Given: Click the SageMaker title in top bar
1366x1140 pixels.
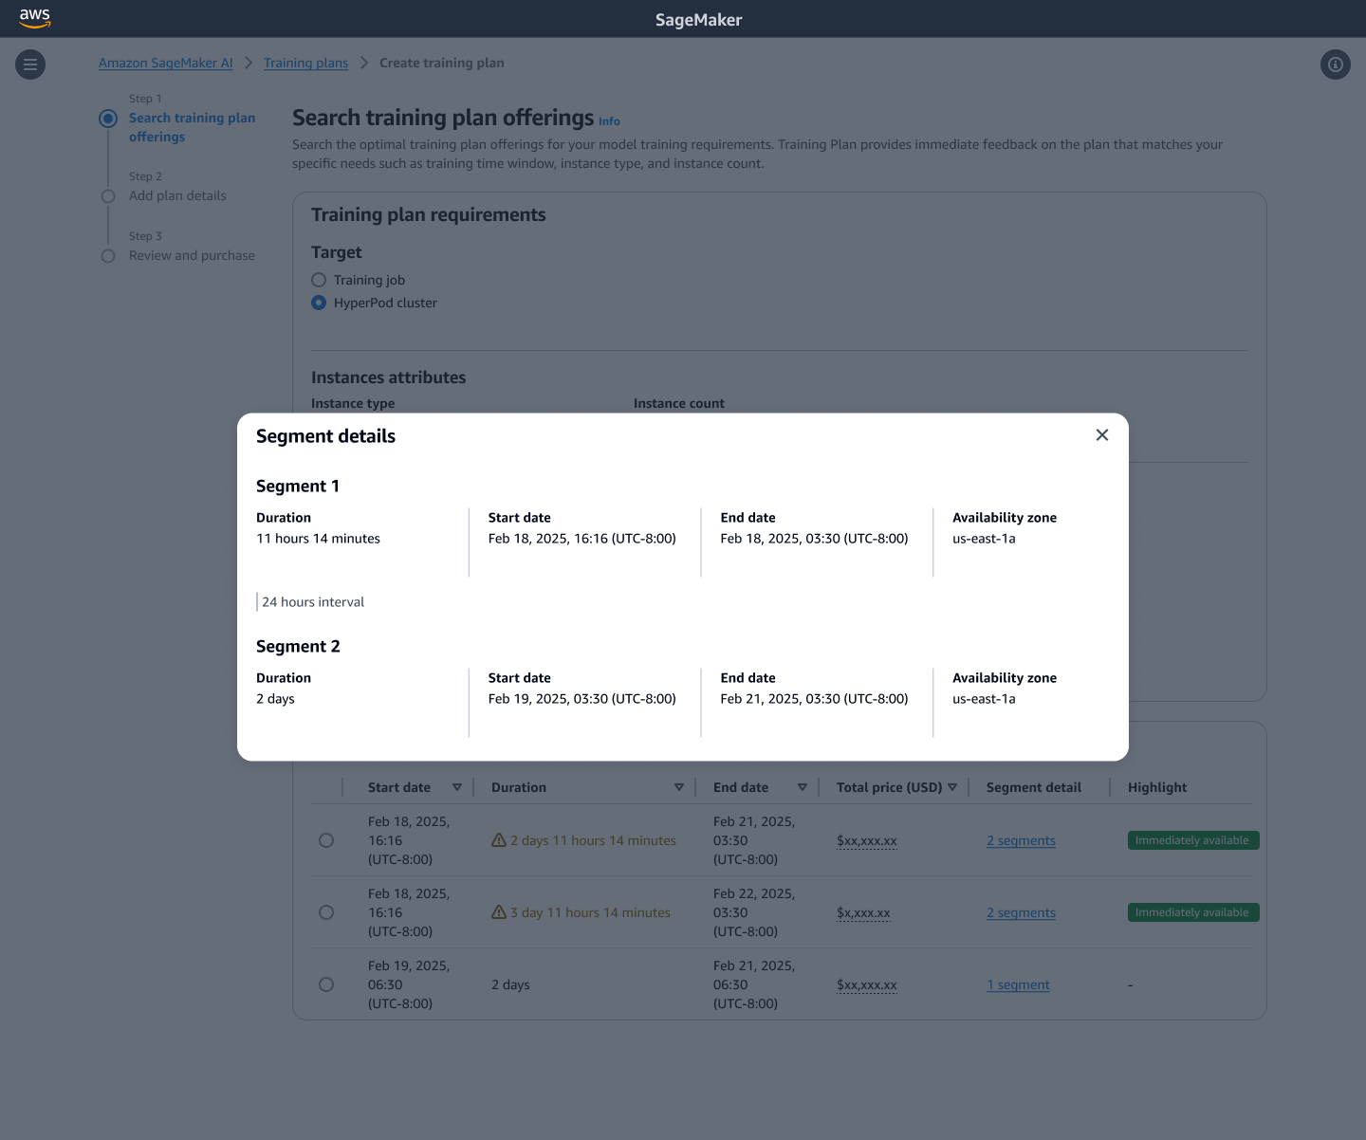Looking at the screenshot, I should click(x=699, y=20).
